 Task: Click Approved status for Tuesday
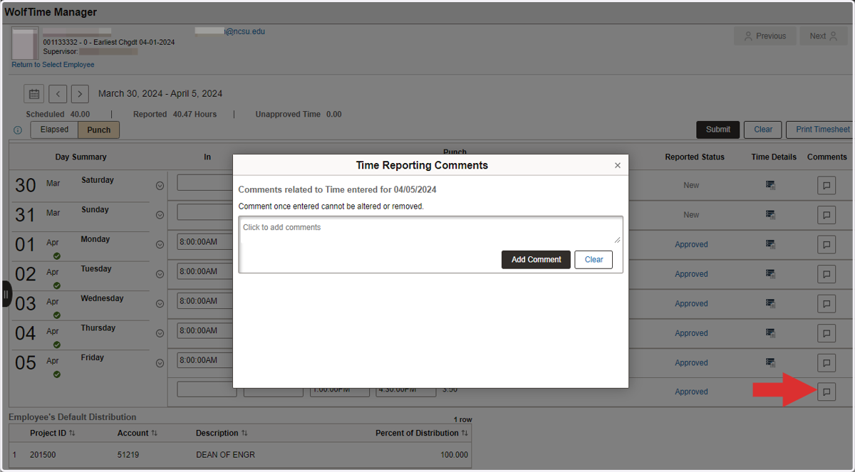691,274
